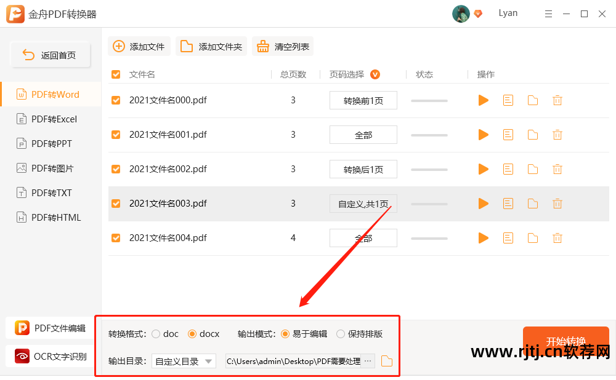Open the 自定义目录 dropdown
This screenshot has height=380, width=616.
pos(182,361)
